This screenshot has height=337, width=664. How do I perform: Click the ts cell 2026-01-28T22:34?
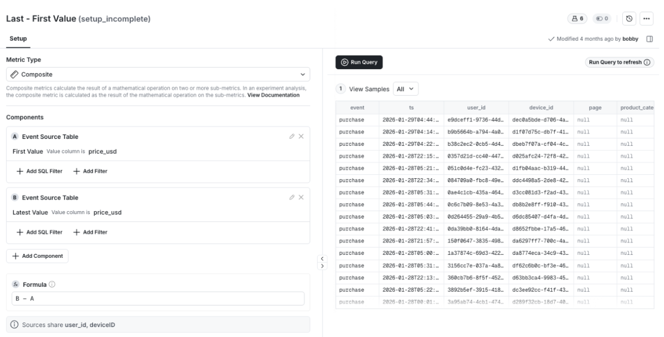411,180
